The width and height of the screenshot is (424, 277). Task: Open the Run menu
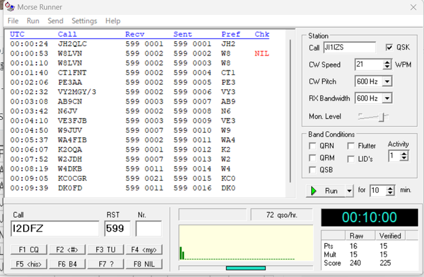tap(33, 21)
